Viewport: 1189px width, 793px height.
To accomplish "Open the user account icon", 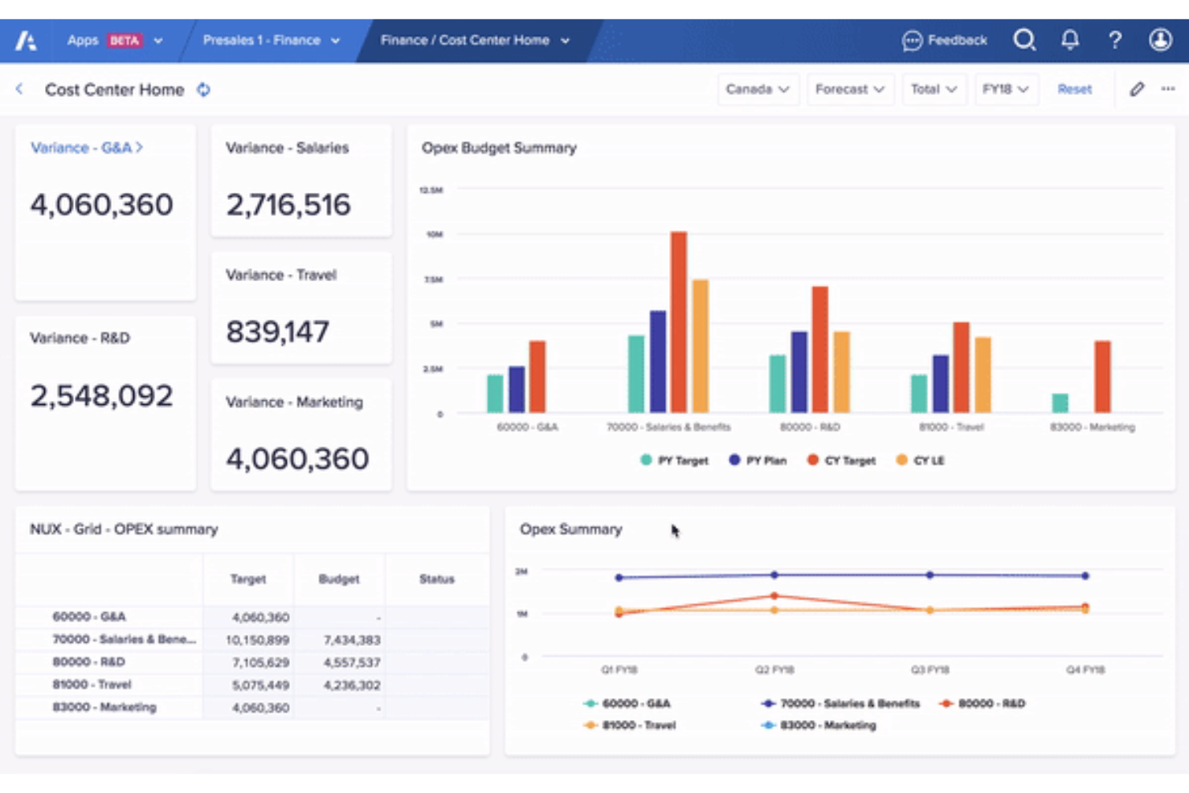I will point(1160,39).
